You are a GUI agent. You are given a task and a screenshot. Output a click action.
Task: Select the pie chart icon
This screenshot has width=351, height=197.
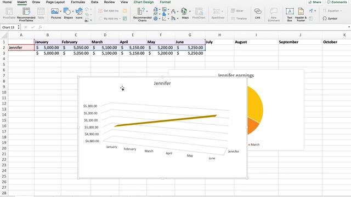click(156, 19)
